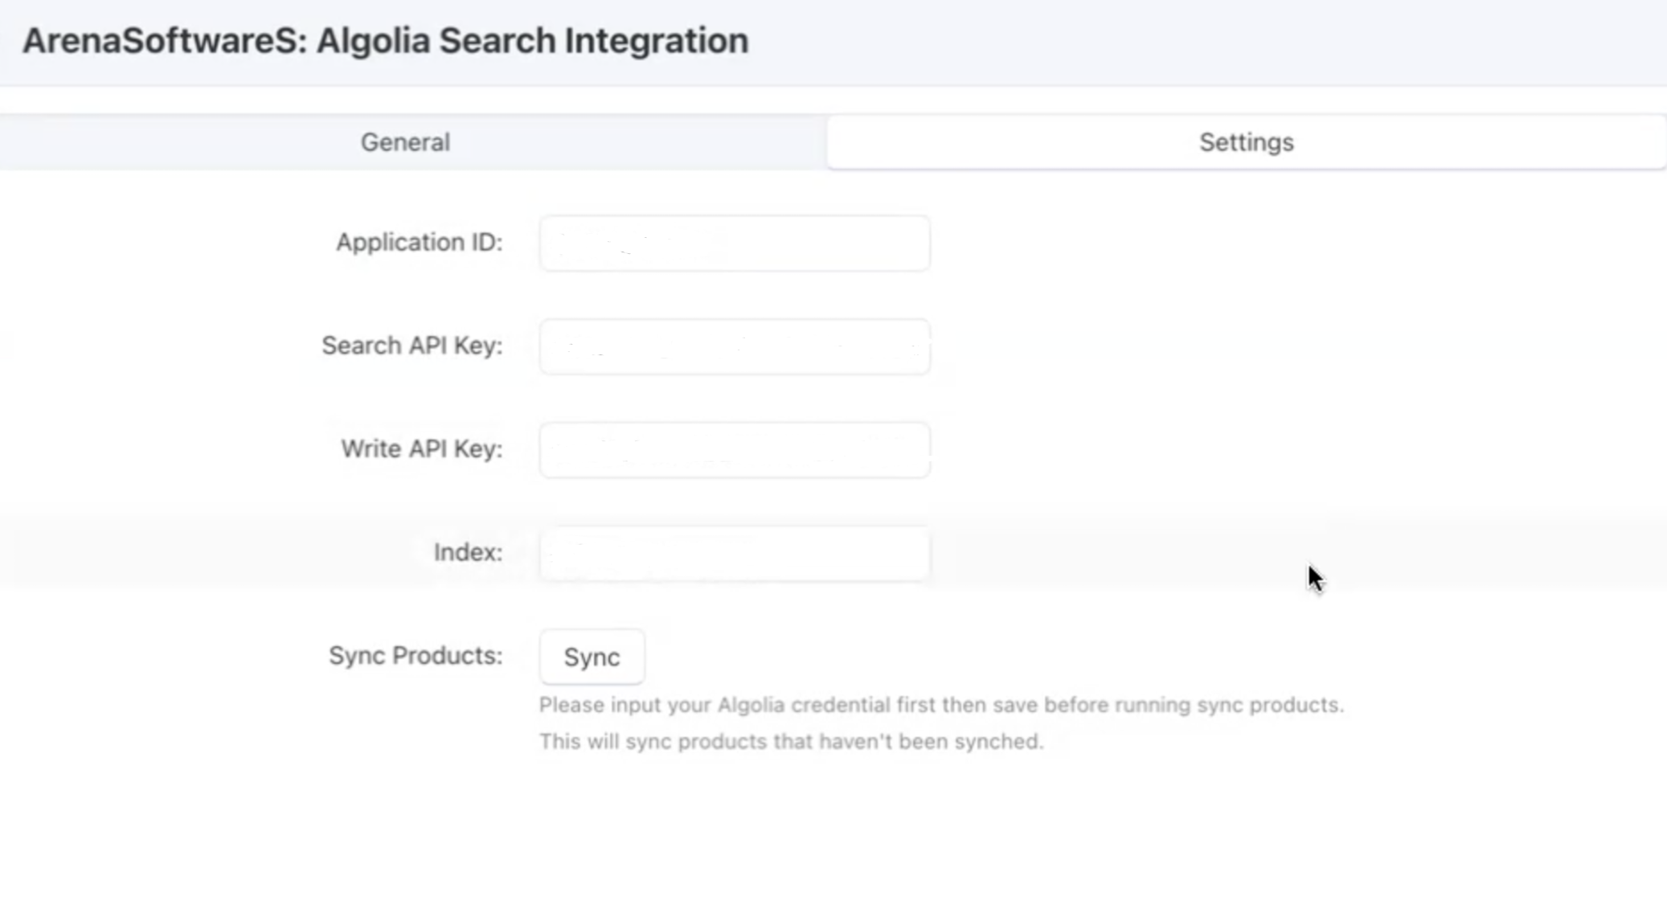
Task: Click the 'Search API Key:' label
Action: coord(412,346)
